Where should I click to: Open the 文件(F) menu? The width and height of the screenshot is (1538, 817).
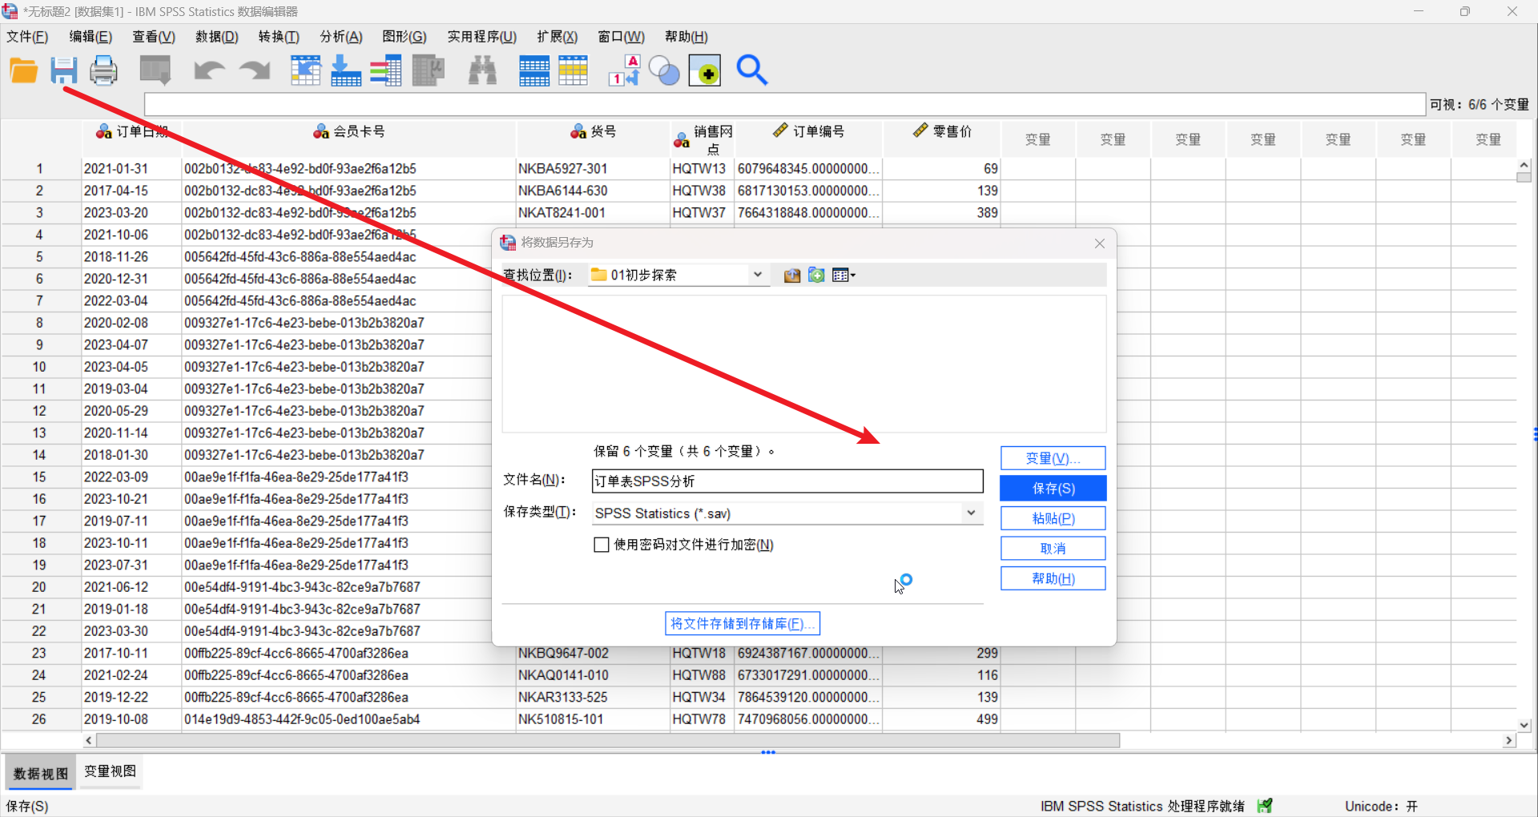27,37
